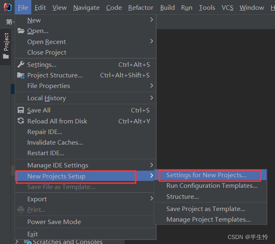Choose Save All entry

[x=85, y=110]
